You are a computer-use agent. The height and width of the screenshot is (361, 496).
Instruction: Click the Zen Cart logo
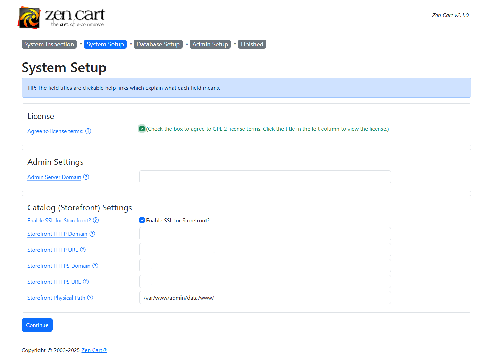tap(62, 17)
